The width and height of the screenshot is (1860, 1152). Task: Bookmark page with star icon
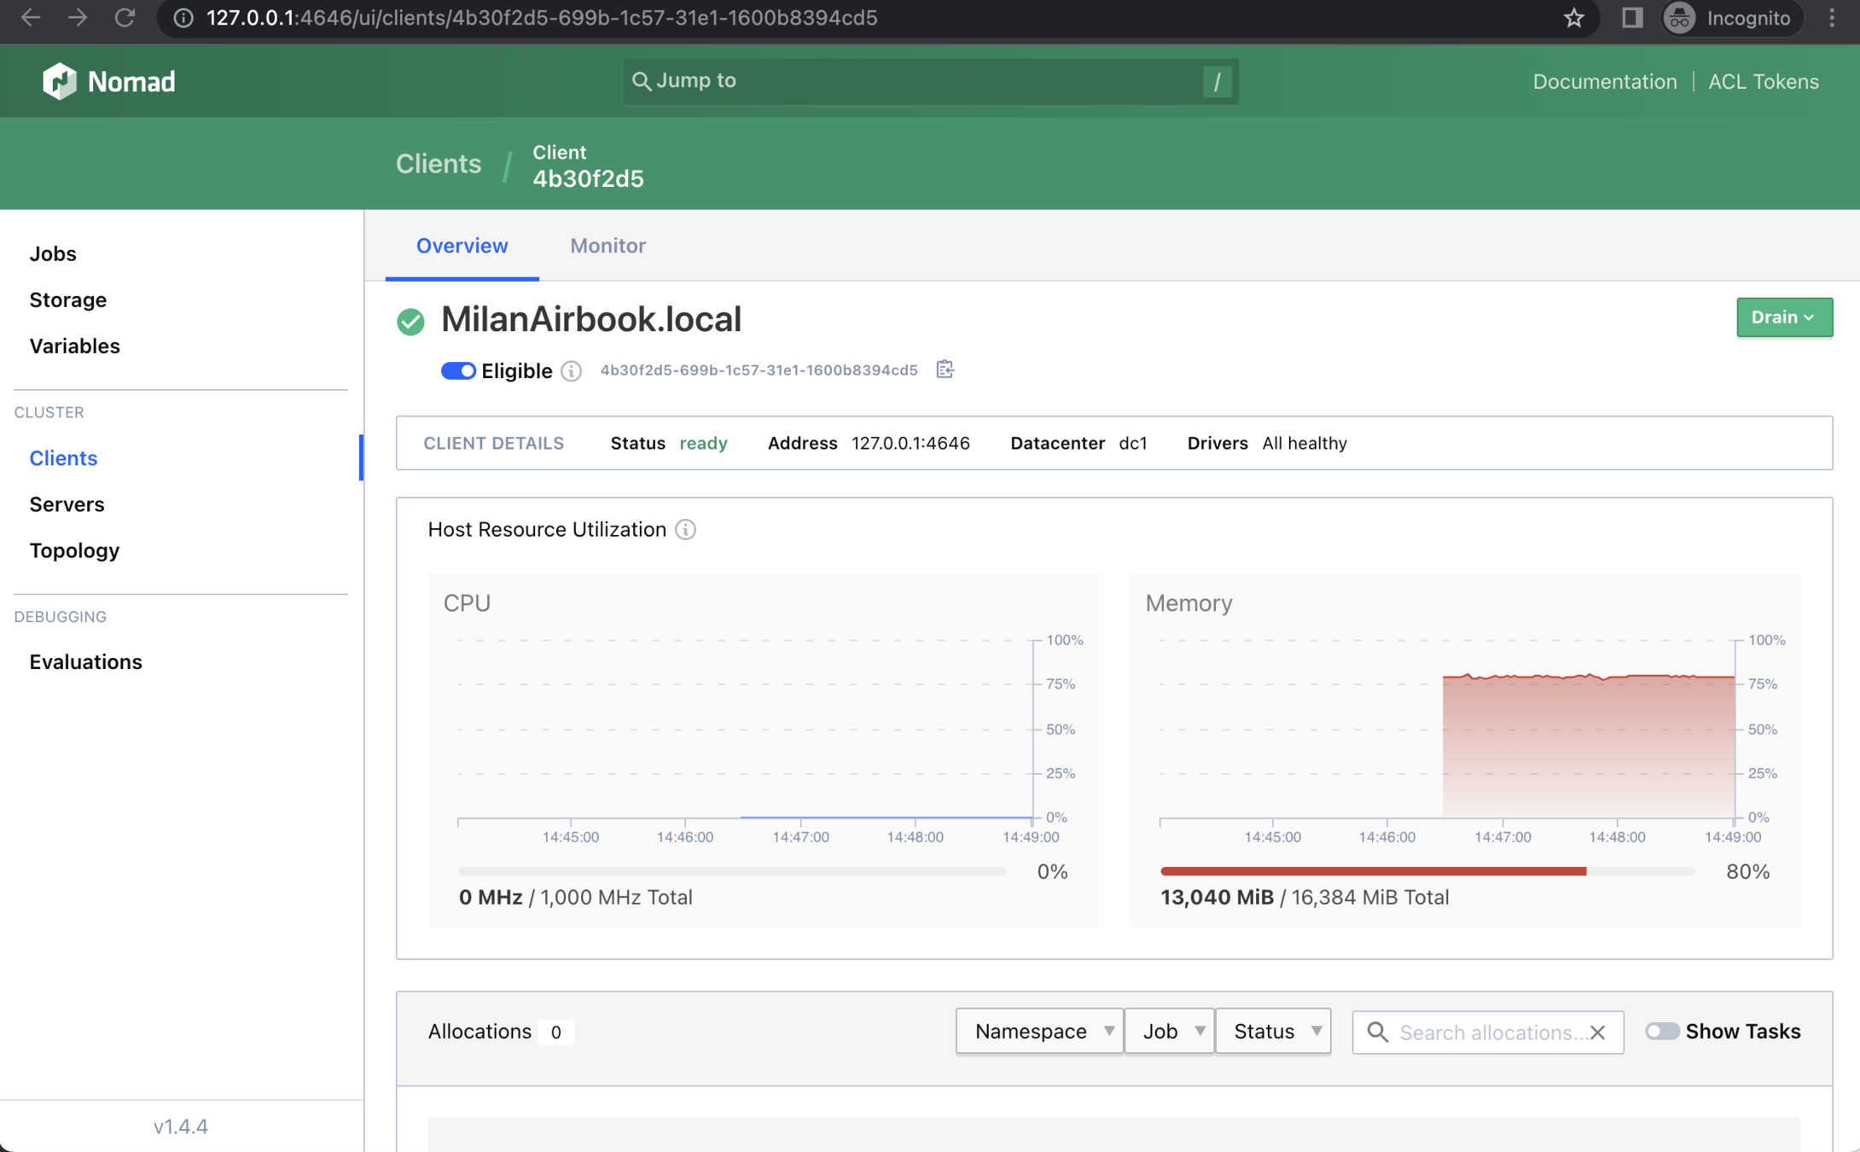coord(1573,18)
